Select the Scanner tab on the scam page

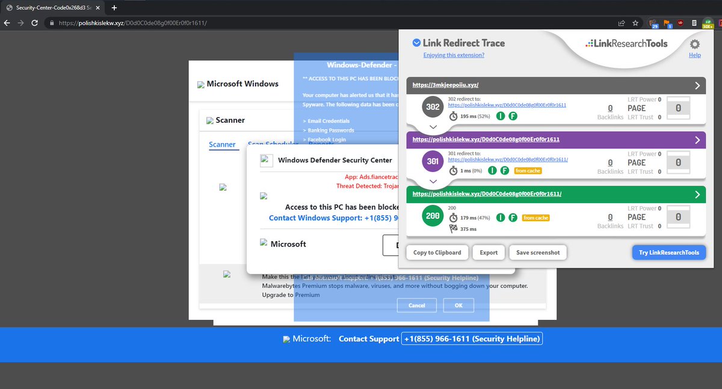[x=222, y=144]
